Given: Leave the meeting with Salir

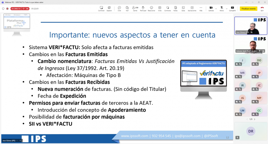Looking at the screenshot, I should 262,8.
